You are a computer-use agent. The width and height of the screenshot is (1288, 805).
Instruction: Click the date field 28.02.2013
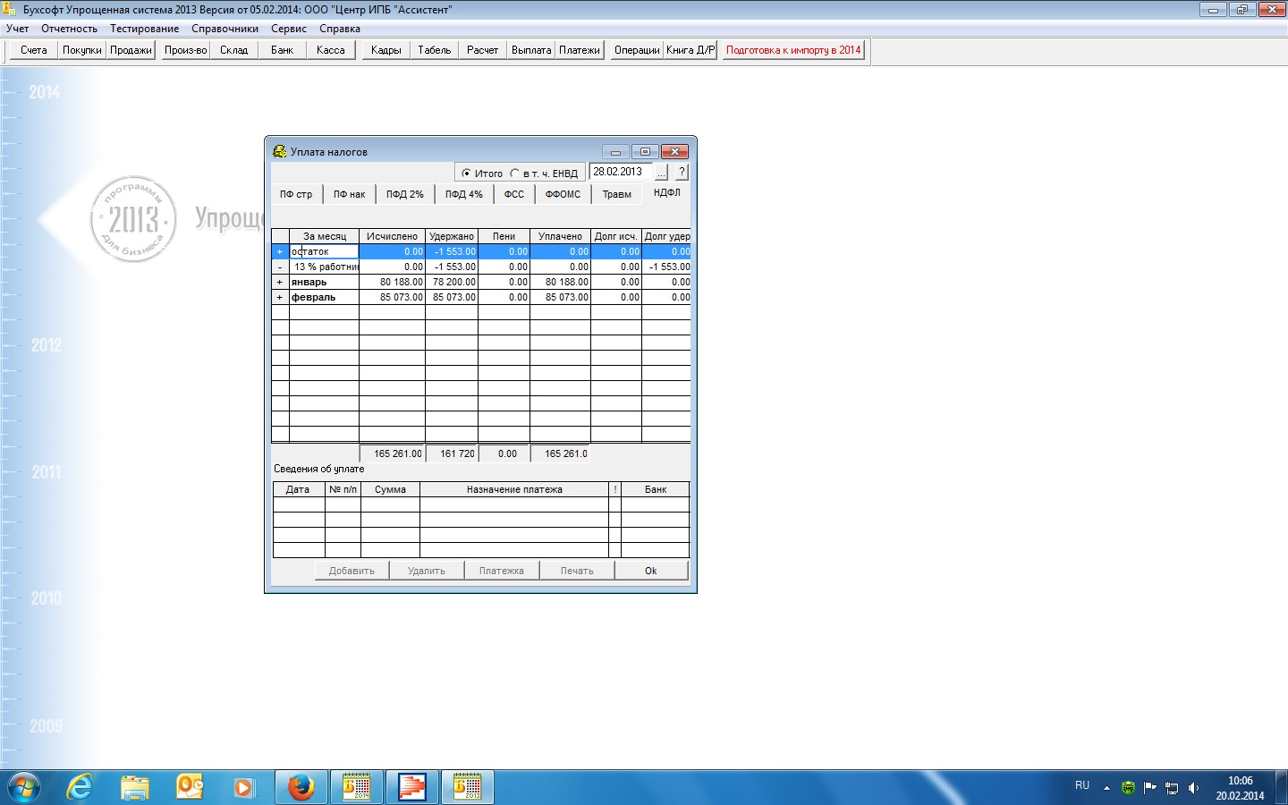click(x=621, y=172)
